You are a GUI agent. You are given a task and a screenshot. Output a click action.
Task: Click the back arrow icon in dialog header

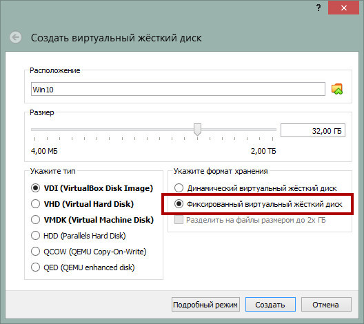[16, 37]
